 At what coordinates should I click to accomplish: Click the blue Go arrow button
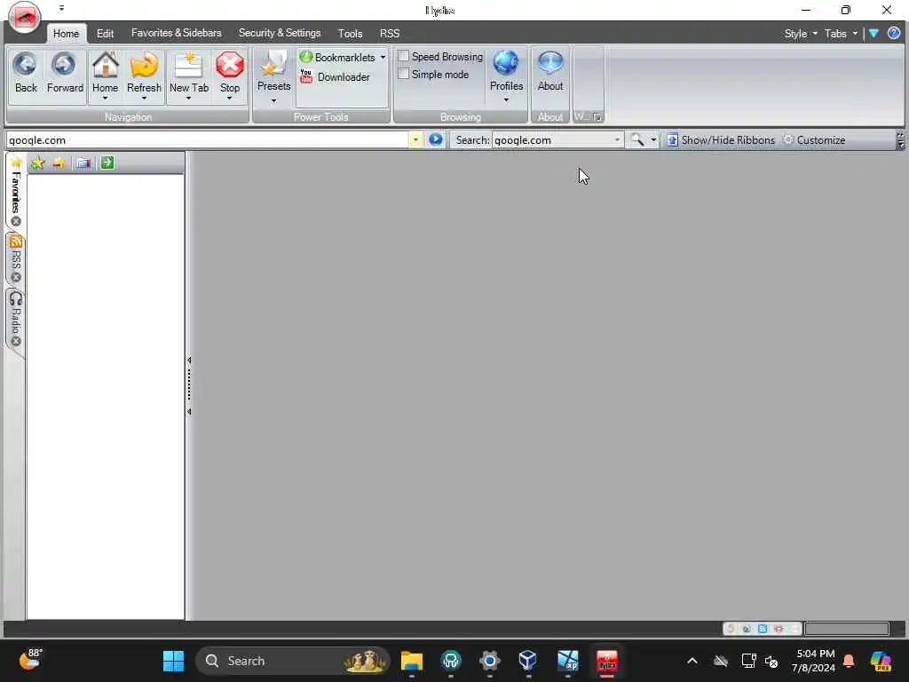[x=435, y=139]
